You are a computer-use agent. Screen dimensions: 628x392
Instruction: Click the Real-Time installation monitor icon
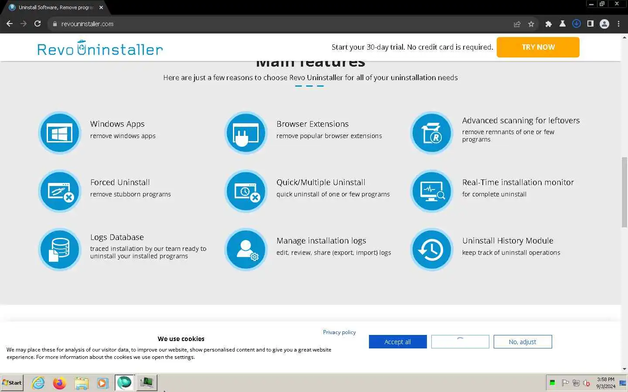click(432, 191)
